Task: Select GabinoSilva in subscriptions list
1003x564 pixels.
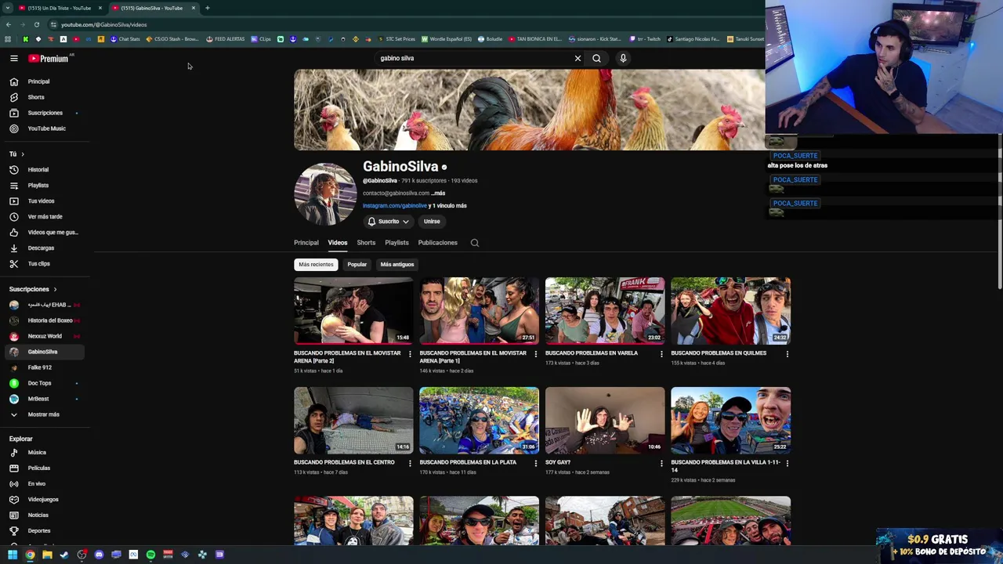Action: point(44,352)
